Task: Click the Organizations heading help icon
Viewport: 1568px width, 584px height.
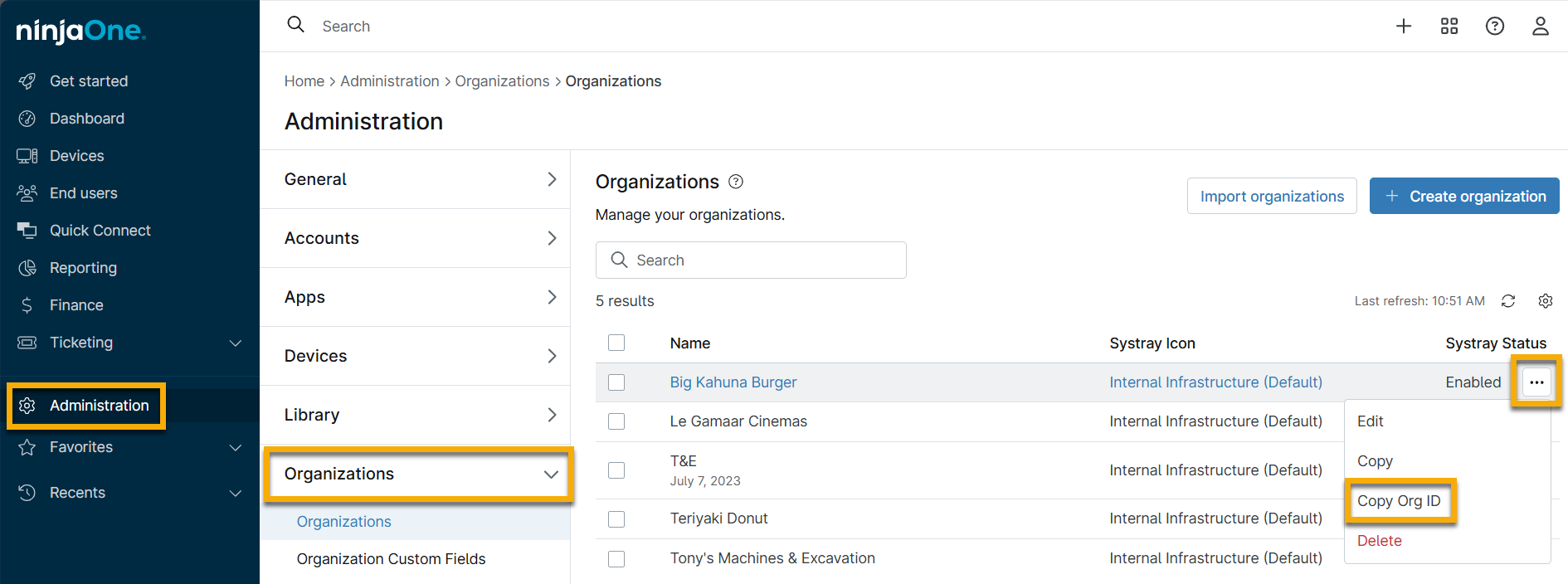Action: (736, 182)
